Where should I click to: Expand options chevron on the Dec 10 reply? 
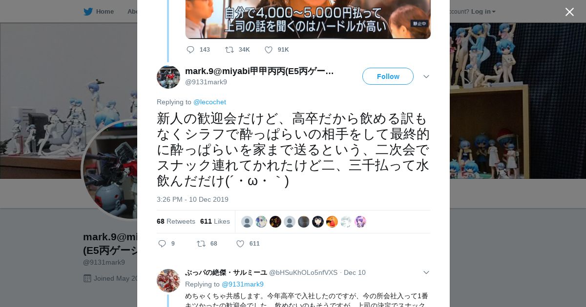[x=426, y=272]
